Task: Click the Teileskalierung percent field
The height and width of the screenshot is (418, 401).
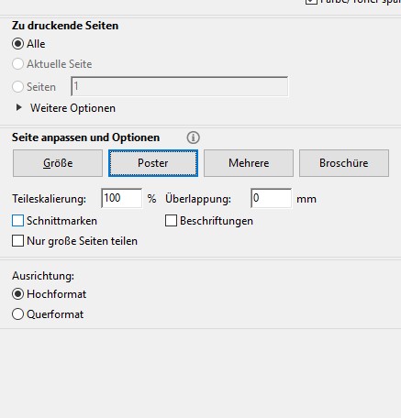Action: point(122,198)
